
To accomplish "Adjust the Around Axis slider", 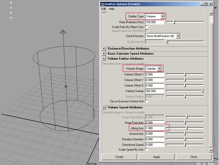I will pos(185,133).
